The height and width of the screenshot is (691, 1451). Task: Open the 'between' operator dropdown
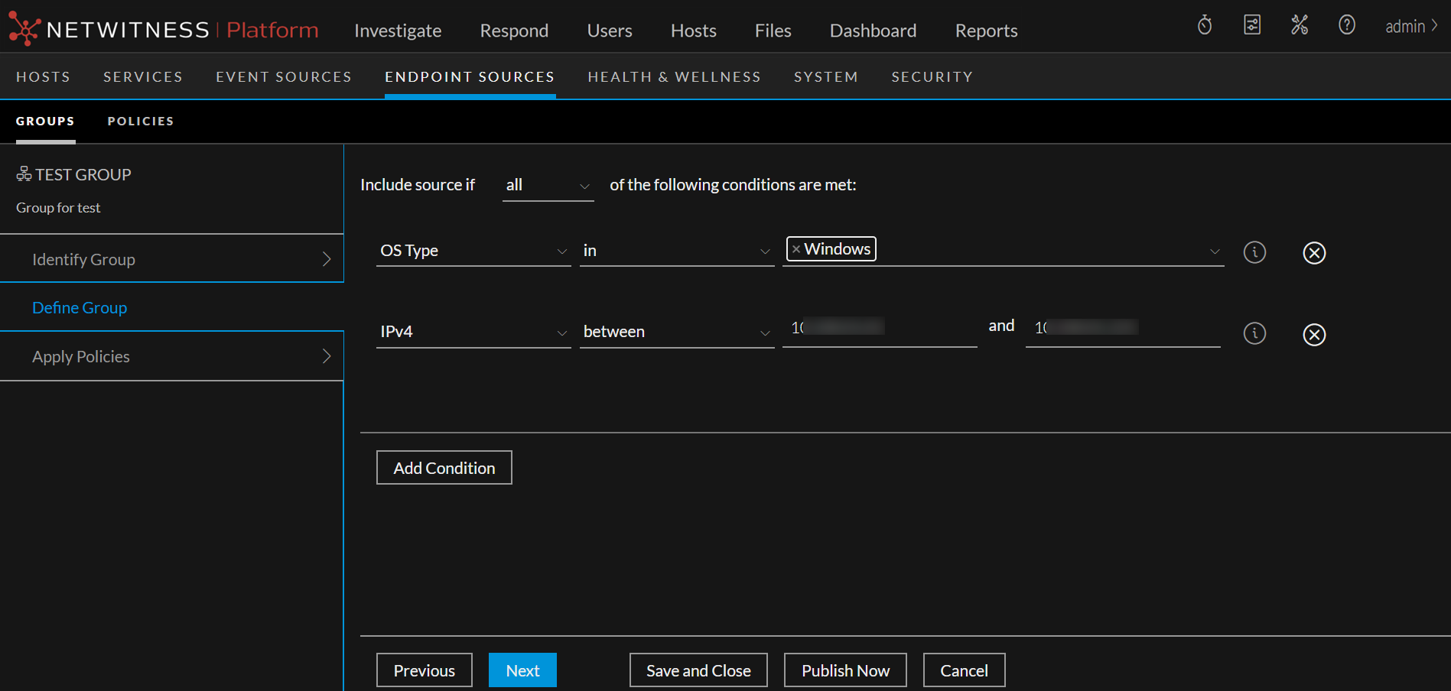coord(676,333)
